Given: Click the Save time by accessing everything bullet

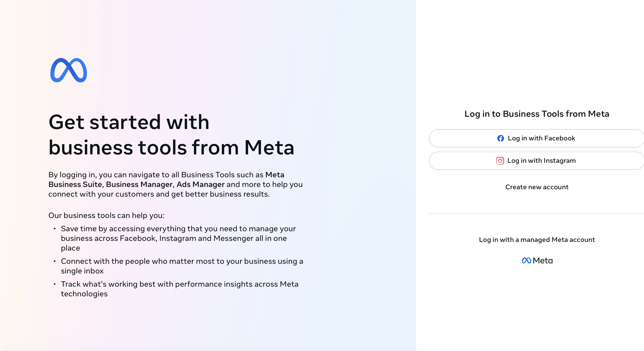Looking at the screenshot, I should (178, 238).
